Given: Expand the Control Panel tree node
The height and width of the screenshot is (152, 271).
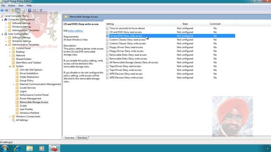Looking at the screenshot, I should coord(10,49).
